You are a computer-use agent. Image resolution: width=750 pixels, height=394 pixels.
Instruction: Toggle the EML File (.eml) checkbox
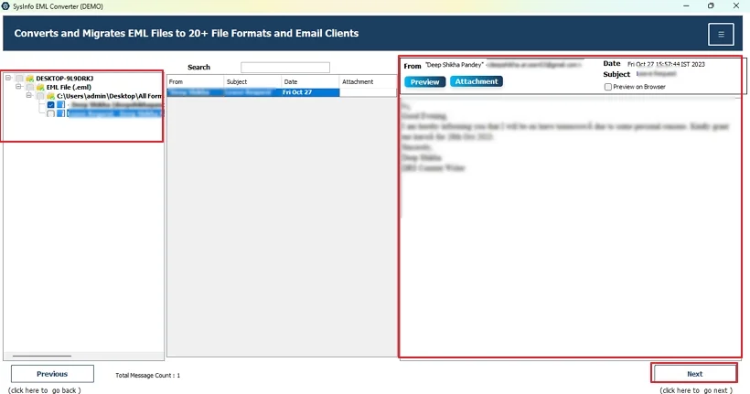point(29,87)
